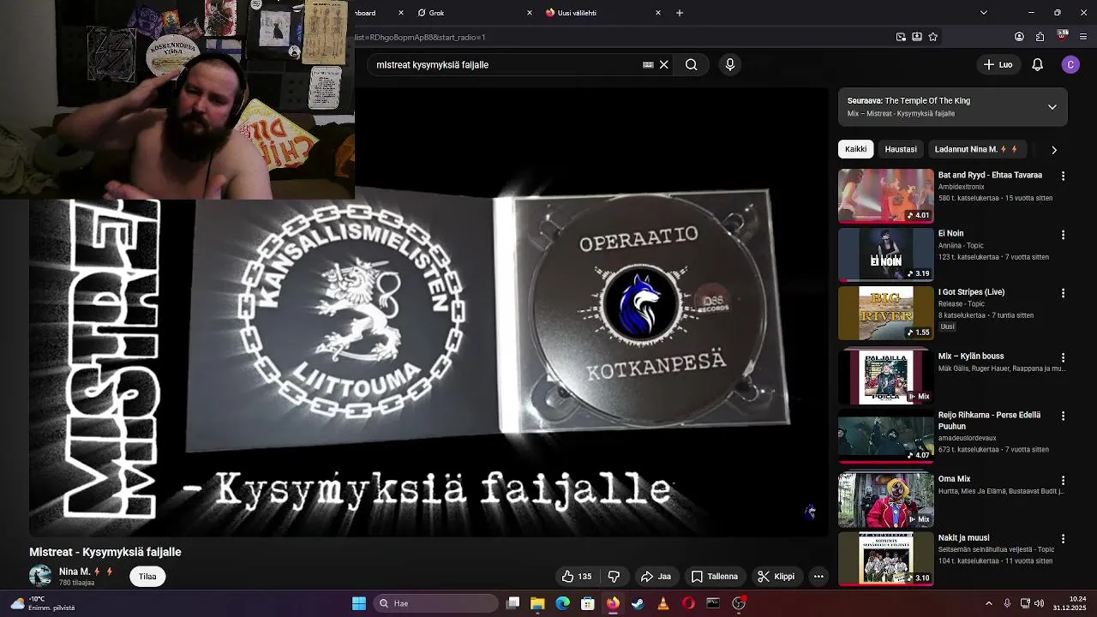
Task: Open the Nina M. channel avatar
Action: (x=40, y=576)
